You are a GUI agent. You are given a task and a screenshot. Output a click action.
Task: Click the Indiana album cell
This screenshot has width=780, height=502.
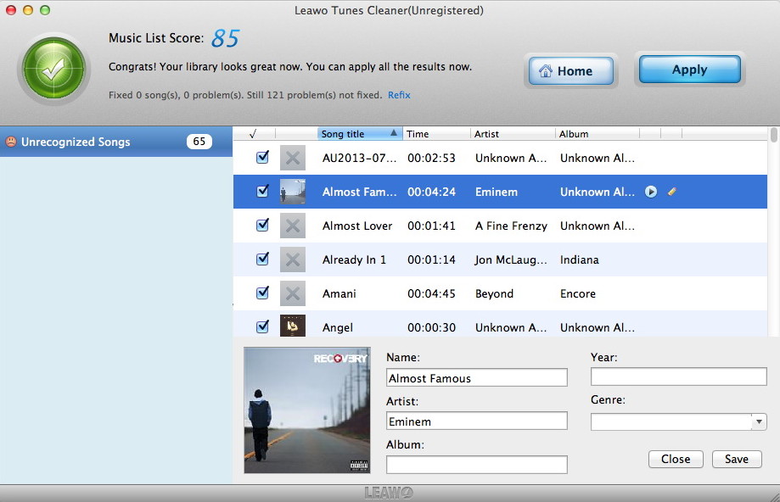(x=579, y=259)
